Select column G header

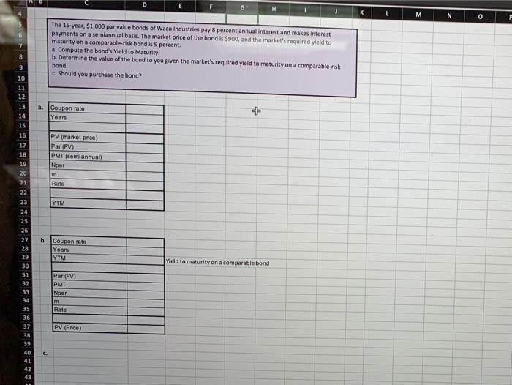point(242,7)
